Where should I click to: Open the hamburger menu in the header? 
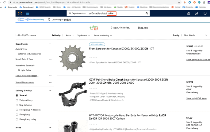pyautogui.click(x=28, y=14)
